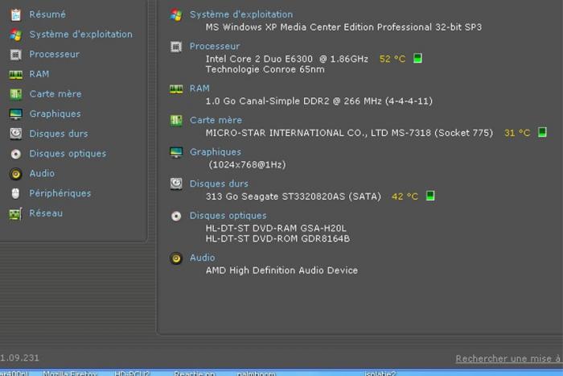Click the Résumé clipboard icon in sidebar
The width and height of the screenshot is (563, 376).
[x=16, y=14]
